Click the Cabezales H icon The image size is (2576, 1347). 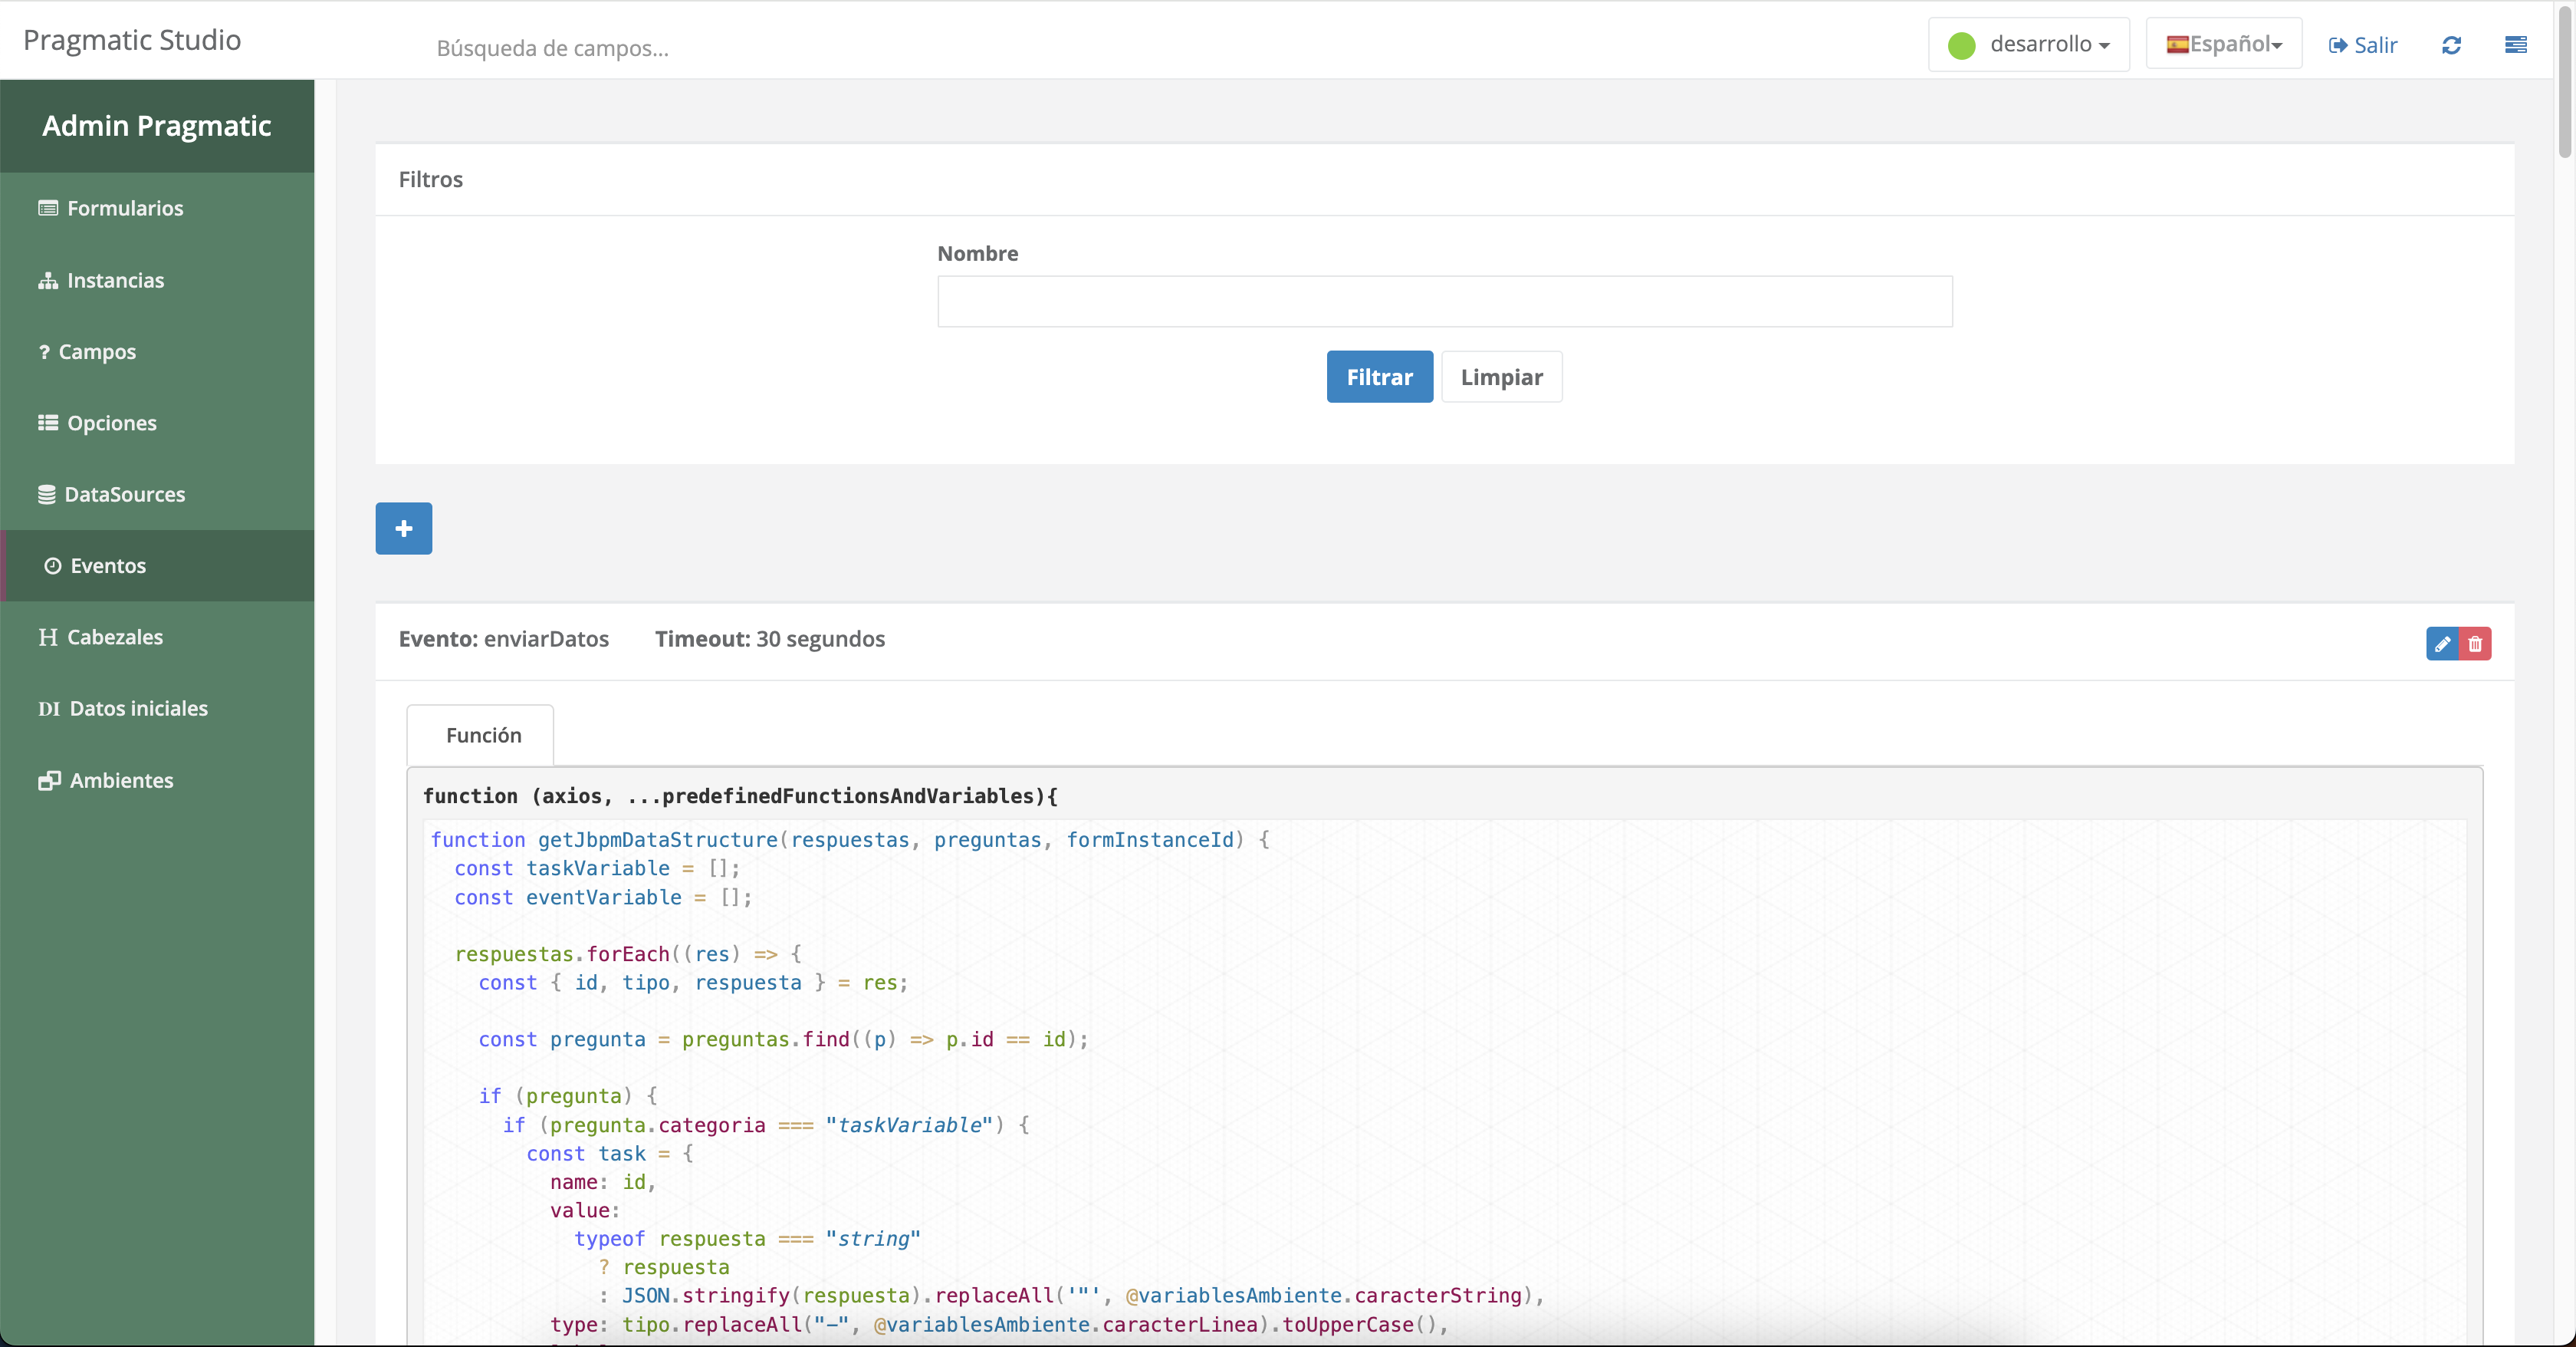[48, 637]
